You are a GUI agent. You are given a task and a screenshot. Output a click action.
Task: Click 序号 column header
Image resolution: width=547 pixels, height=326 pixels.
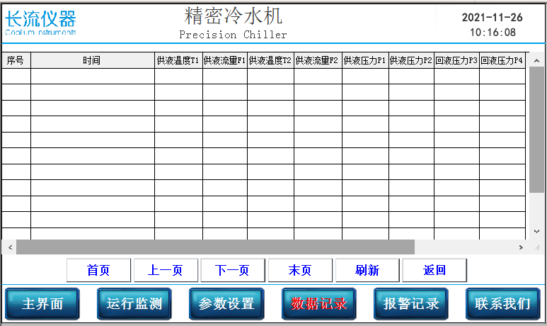click(x=16, y=61)
